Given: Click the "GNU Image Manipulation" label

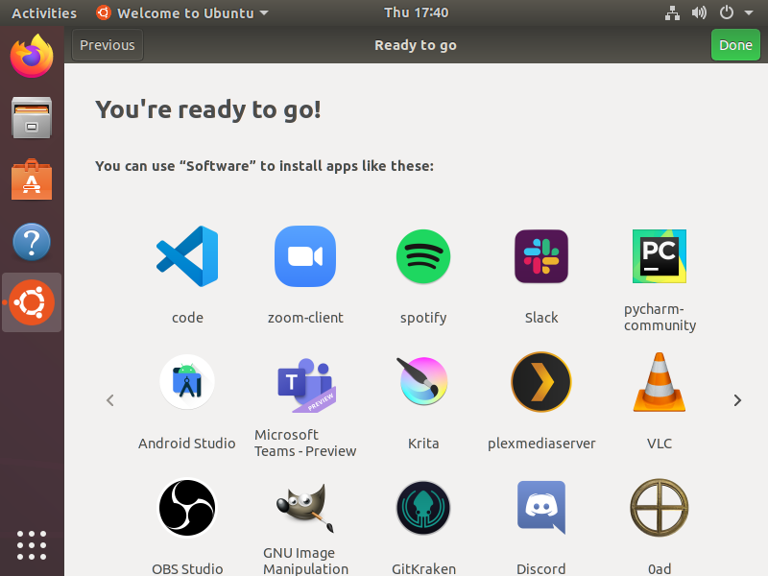Looking at the screenshot, I should (305, 561).
